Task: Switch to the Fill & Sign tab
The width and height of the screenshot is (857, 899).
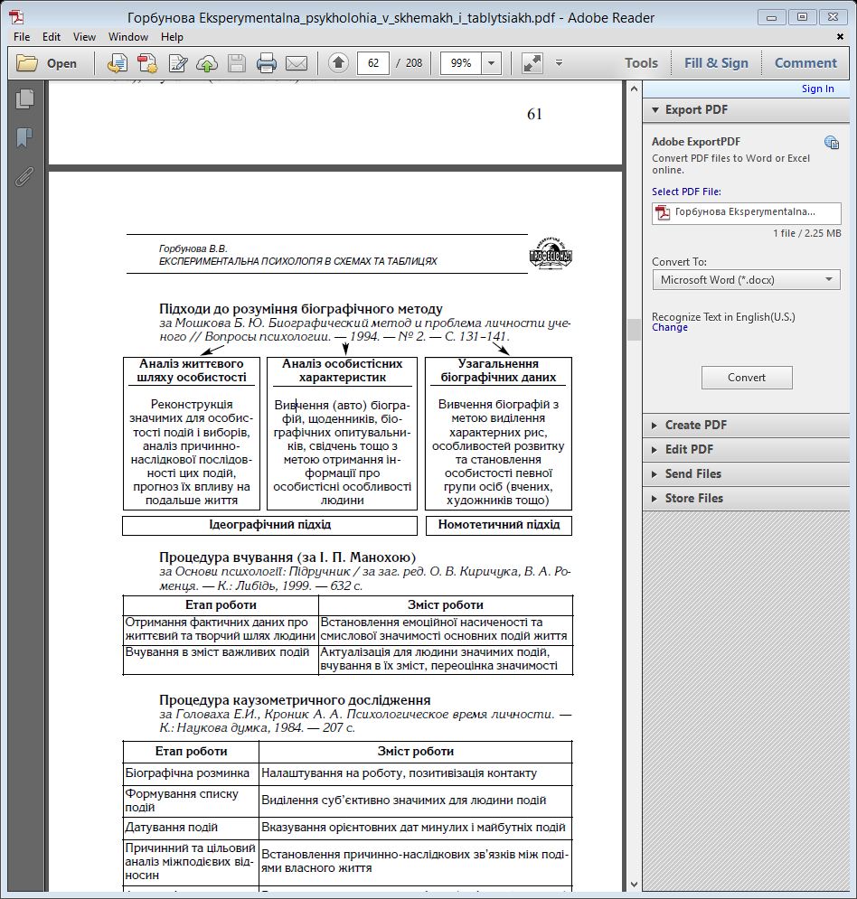Action: click(x=716, y=63)
